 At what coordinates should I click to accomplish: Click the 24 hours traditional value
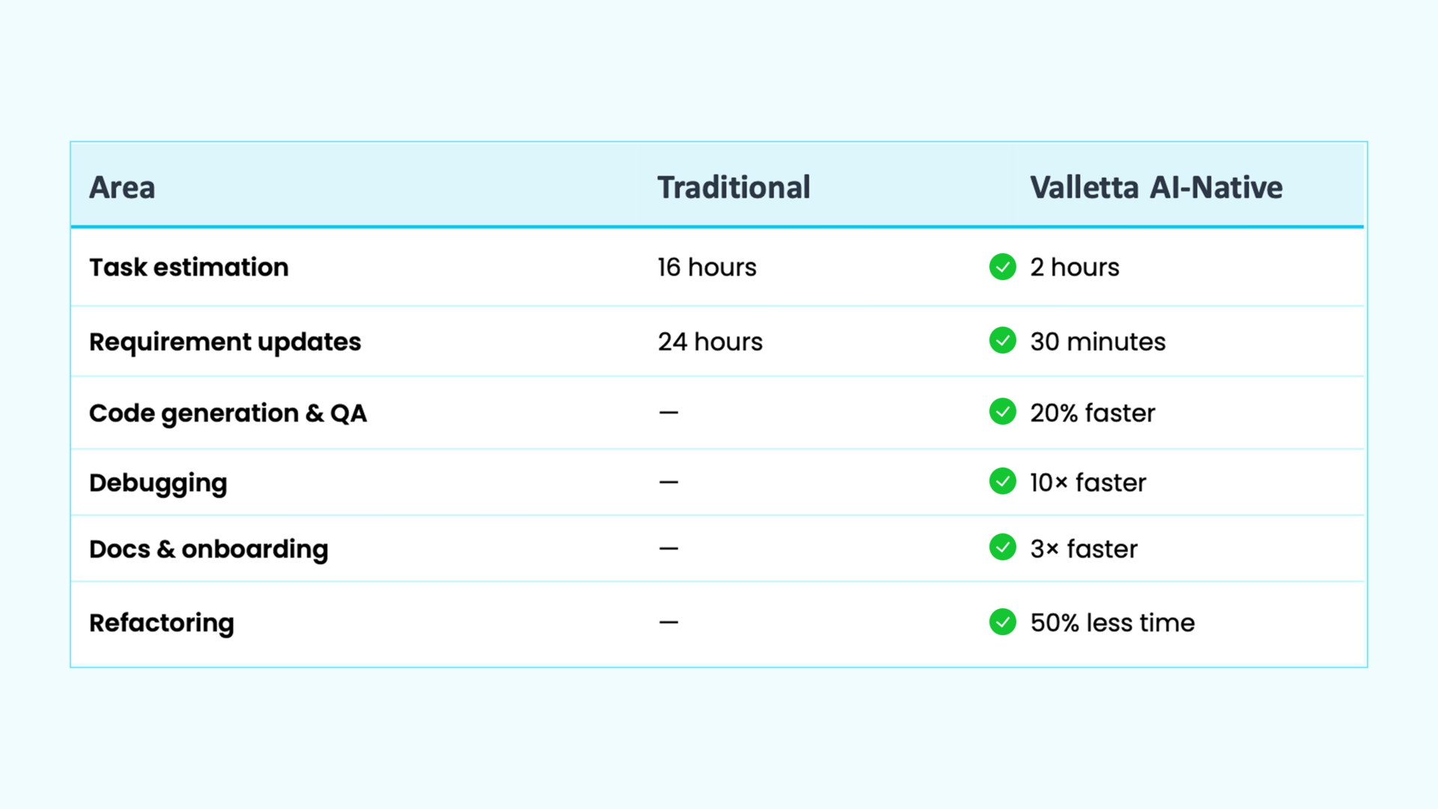point(710,342)
